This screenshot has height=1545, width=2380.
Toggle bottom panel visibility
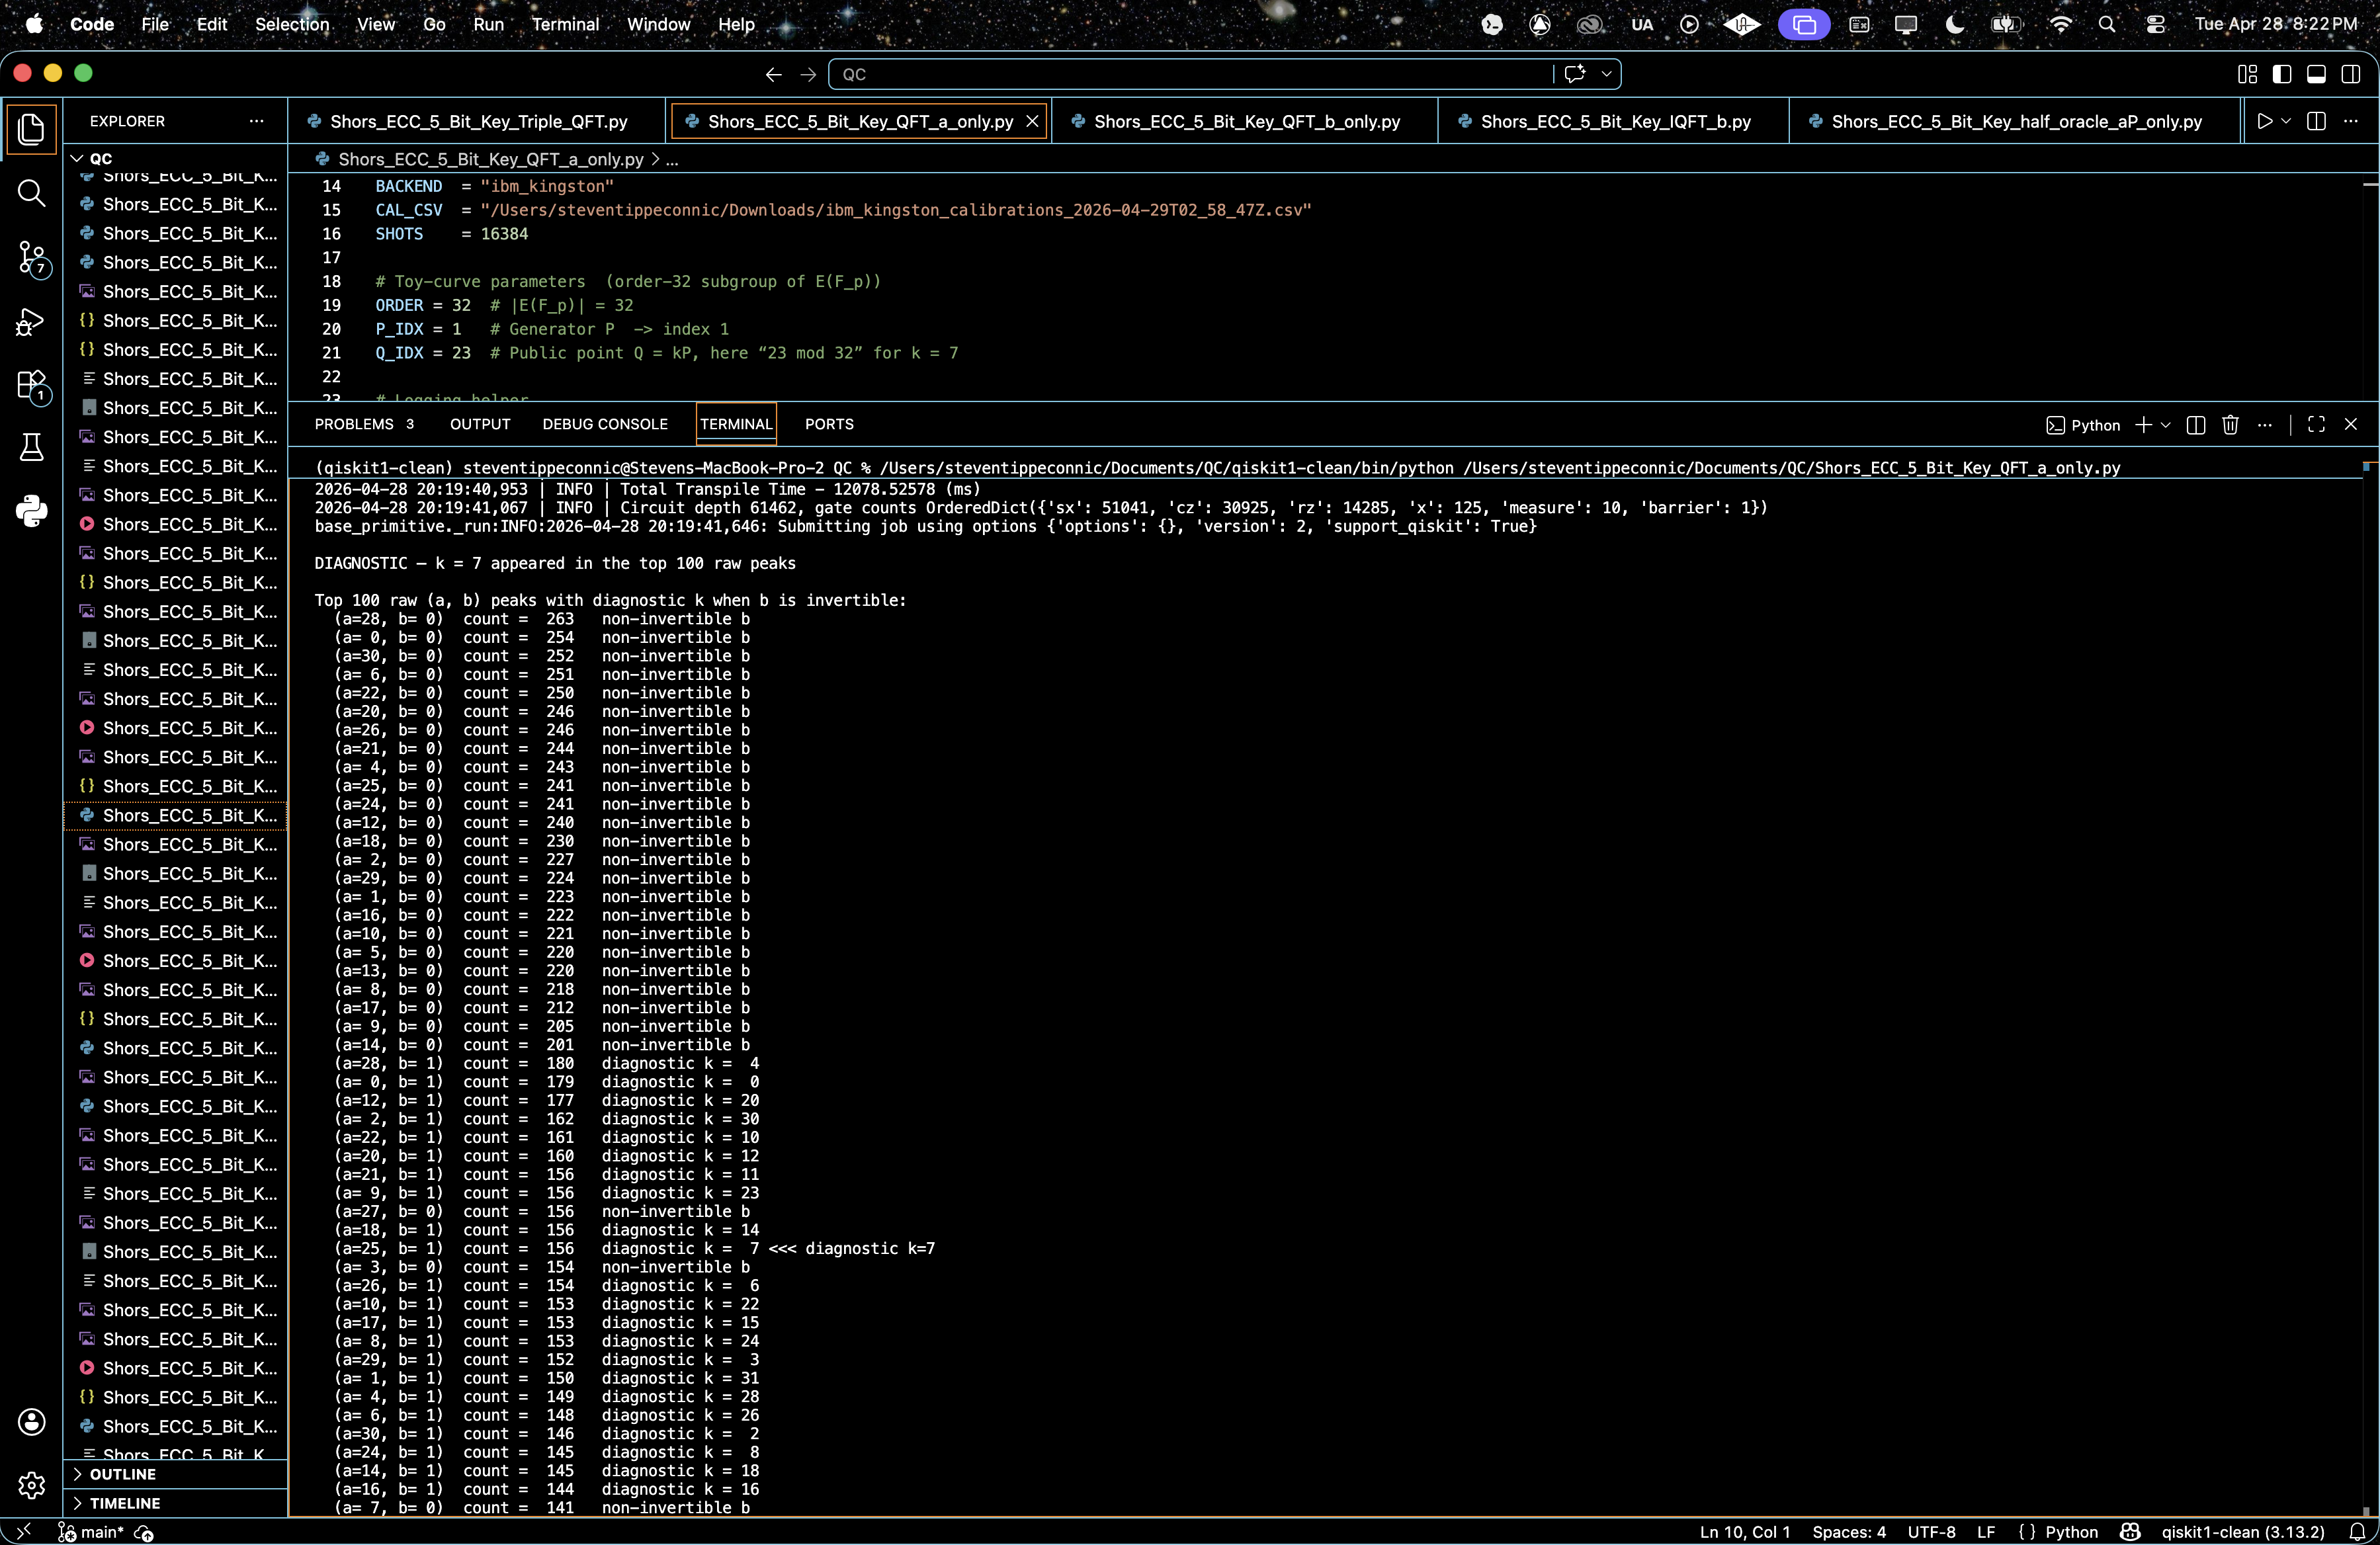pos(2316,74)
